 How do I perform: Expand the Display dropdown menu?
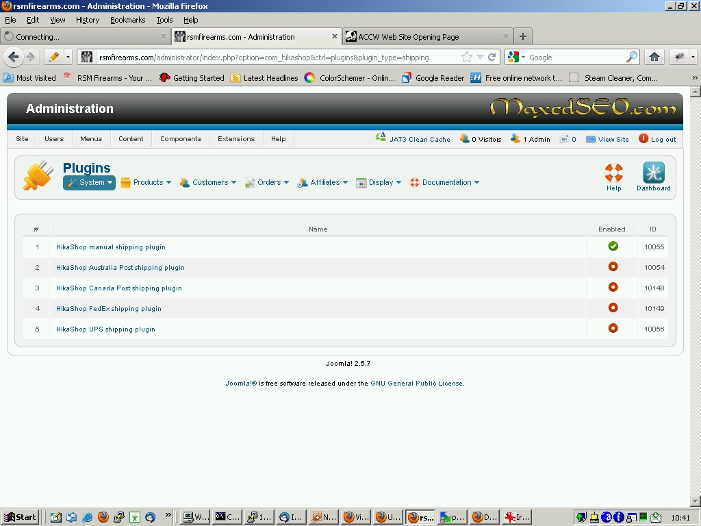(x=379, y=182)
